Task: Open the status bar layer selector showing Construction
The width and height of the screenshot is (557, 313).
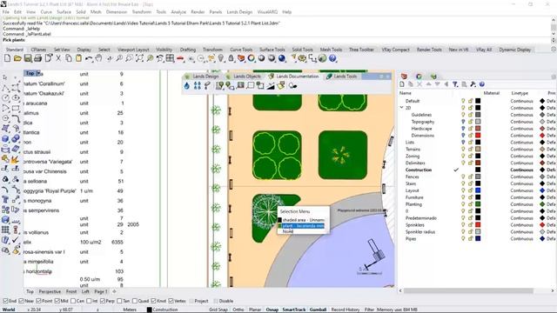Action: point(163,310)
